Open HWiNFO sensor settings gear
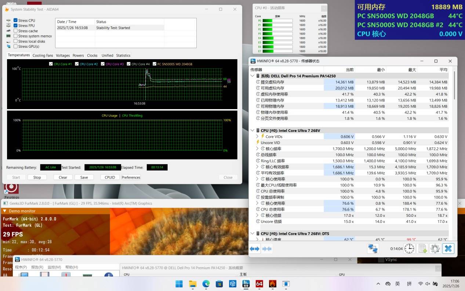This screenshot has width=465, height=291. click(435, 249)
